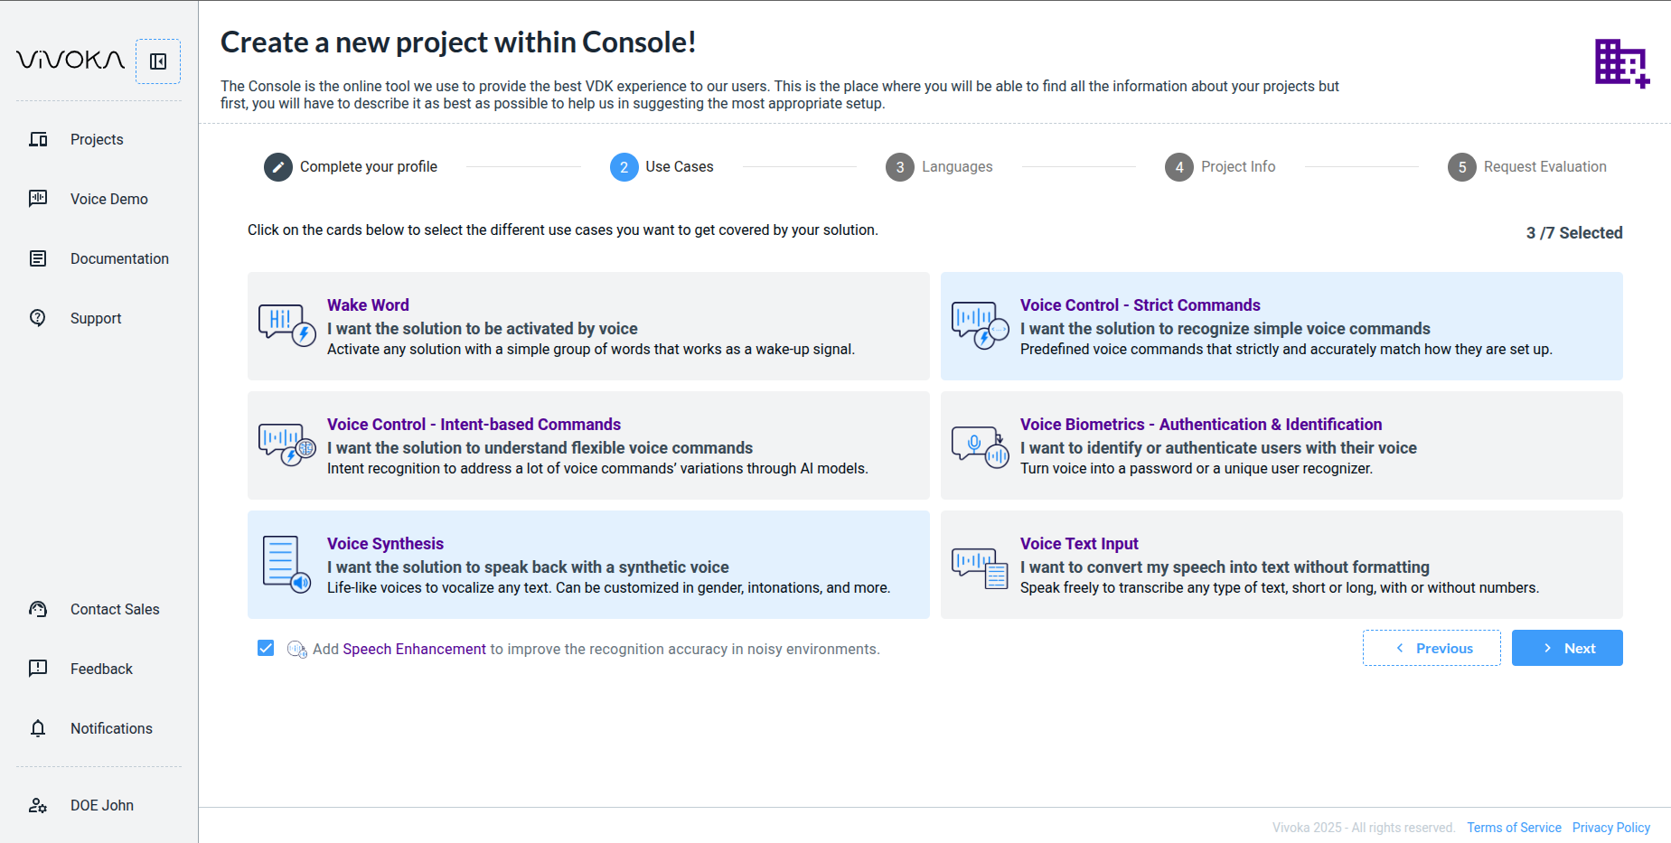
Task: Select the Voice Text Input card
Action: (1281, 565)
